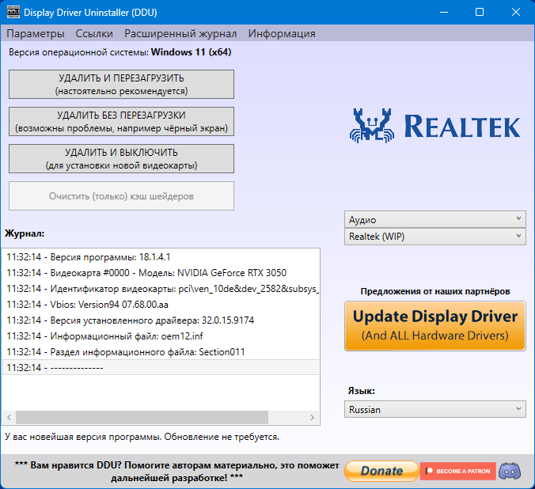Open the Russian language dropdown

pyautogui.click(x=435, y=409)
